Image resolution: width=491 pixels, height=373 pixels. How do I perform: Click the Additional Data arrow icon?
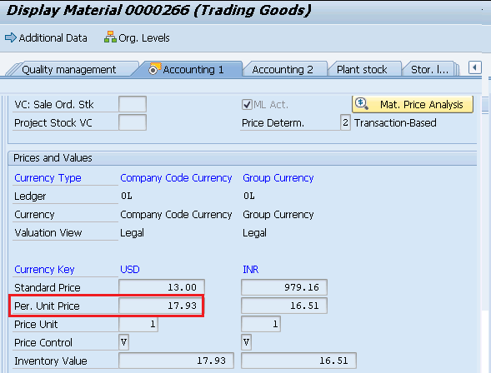(11, 37)
